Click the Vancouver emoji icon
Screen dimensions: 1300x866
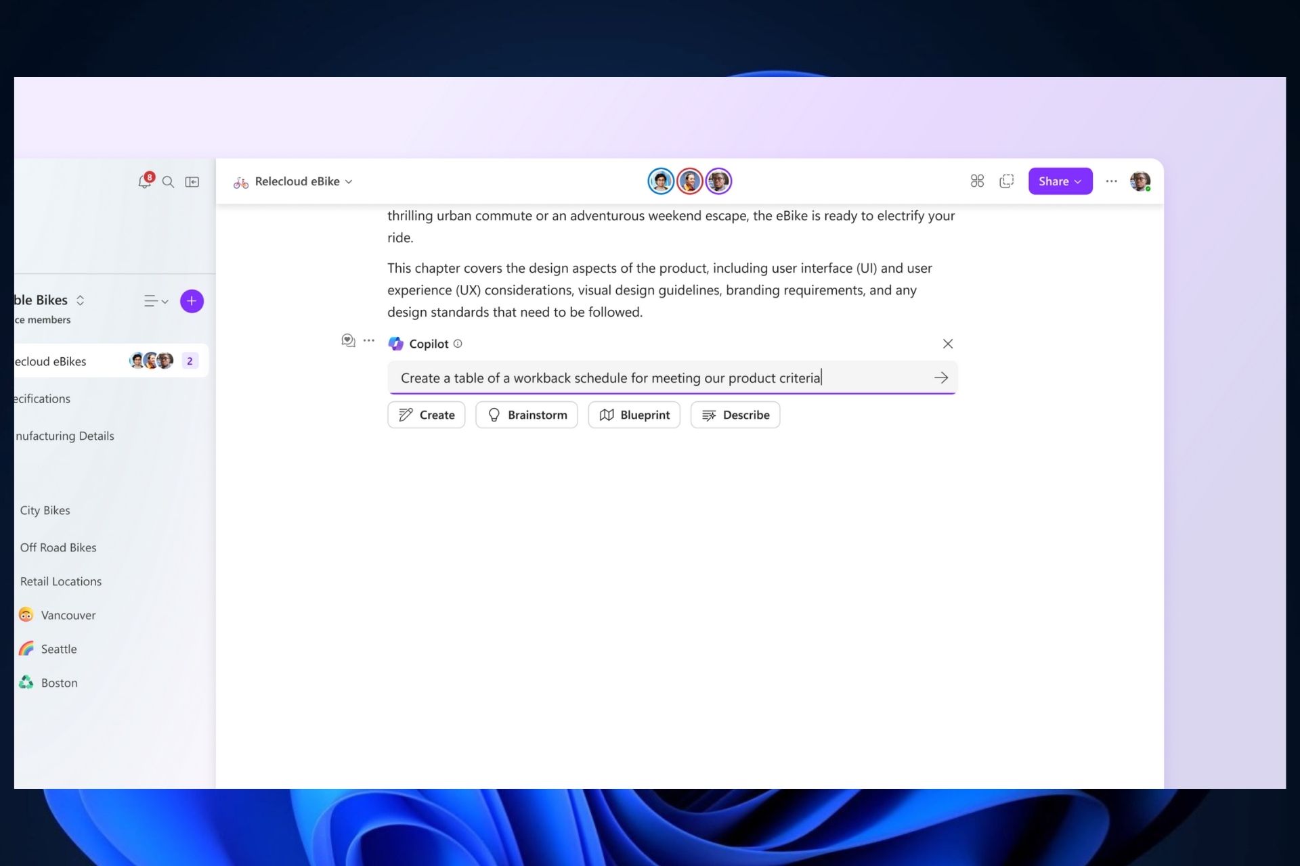coord(26,614)
